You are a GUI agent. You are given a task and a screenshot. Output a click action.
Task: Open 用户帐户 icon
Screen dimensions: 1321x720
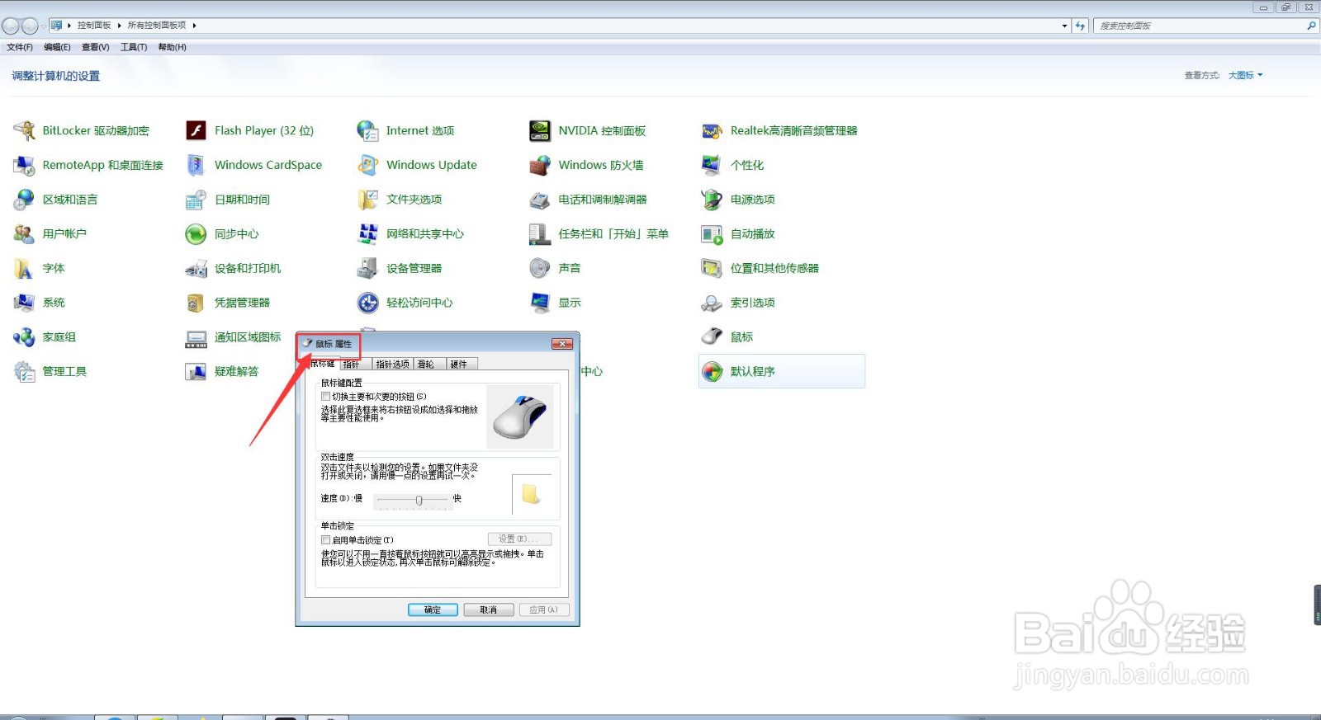[25, 234]
